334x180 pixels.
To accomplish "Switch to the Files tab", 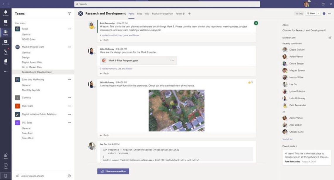I will [x=139, y=14].
